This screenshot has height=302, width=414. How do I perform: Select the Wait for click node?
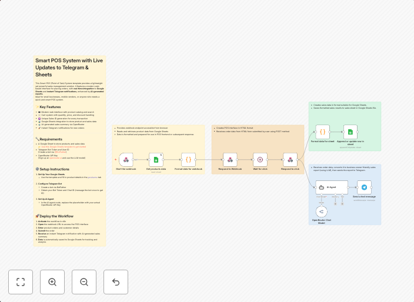(260, 160)
